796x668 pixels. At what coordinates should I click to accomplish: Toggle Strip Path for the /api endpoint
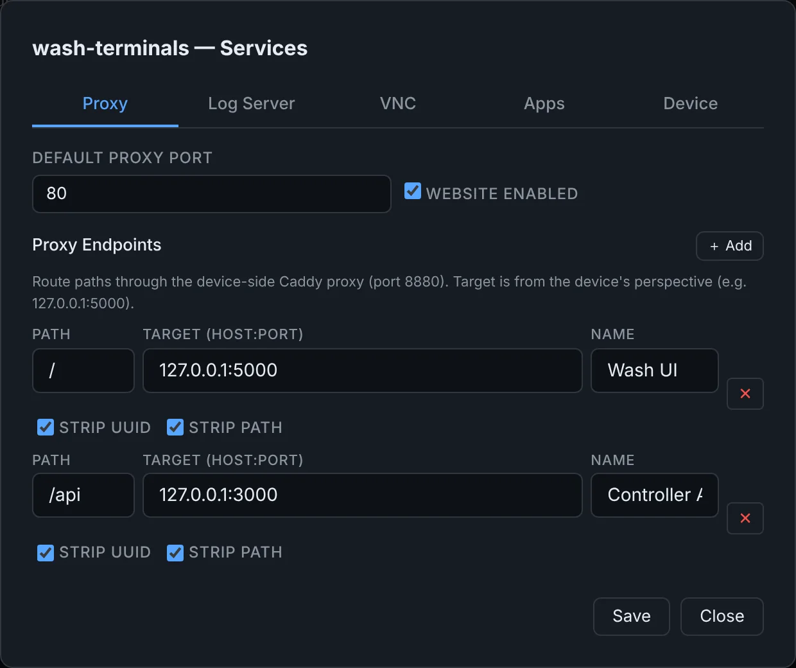175,552
